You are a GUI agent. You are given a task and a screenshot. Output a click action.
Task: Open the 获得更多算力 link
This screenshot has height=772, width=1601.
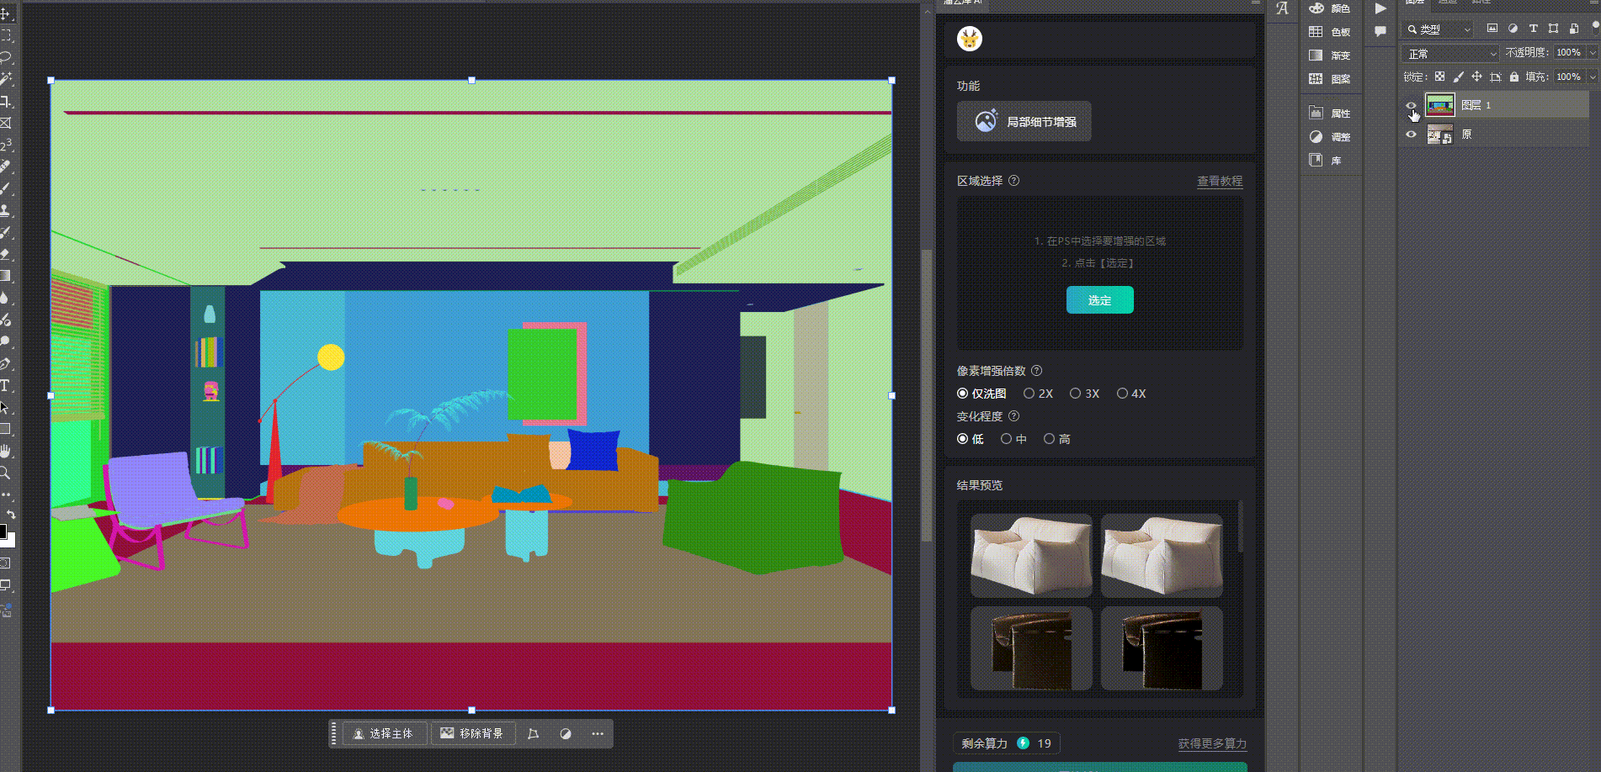(x=1212, y=743)
